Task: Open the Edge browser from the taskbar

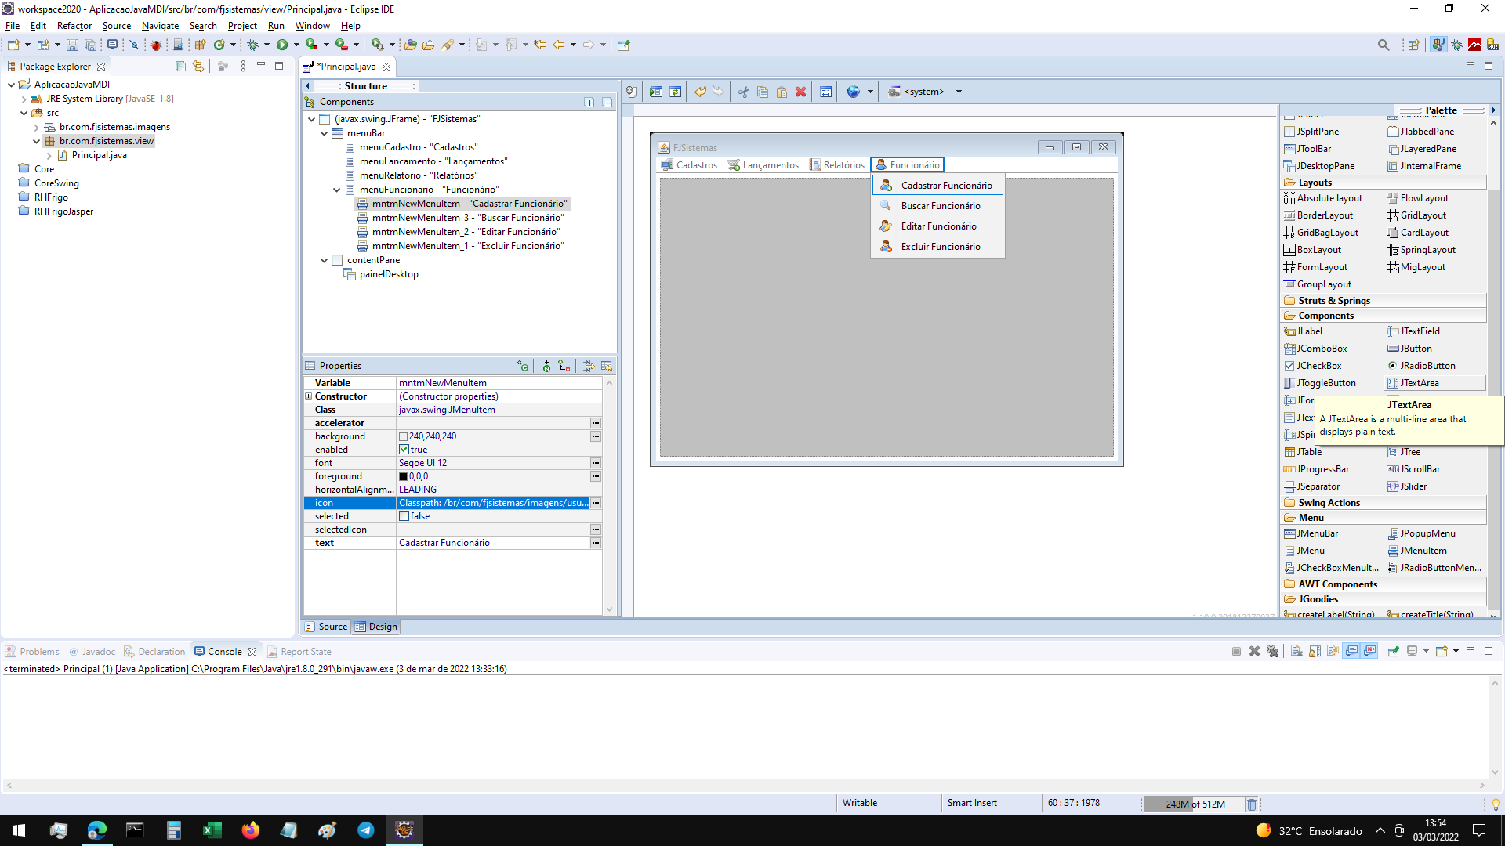Action: click(97, 830)
